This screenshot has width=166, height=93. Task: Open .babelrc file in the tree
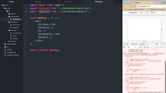click(x=10, y=50)
